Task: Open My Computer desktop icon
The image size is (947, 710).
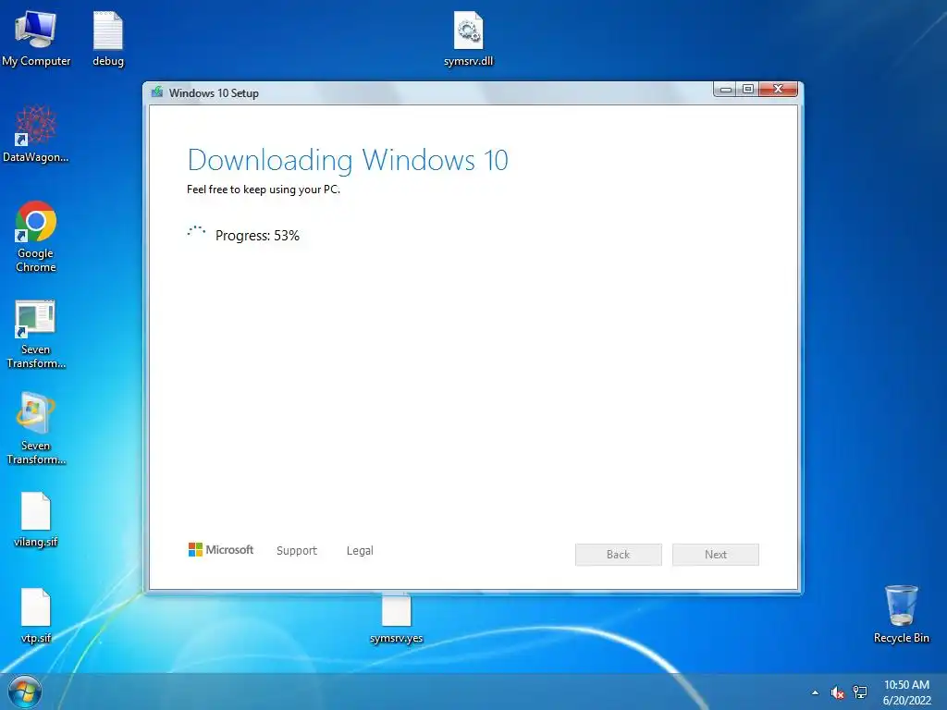Action: pos(36,38)
